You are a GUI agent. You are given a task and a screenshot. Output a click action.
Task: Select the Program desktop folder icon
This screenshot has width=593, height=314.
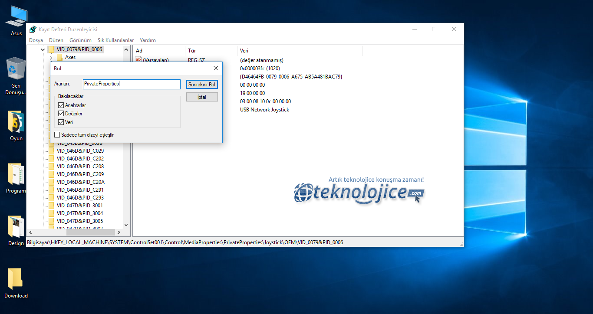pyautogui.click(x=16, y=174)
